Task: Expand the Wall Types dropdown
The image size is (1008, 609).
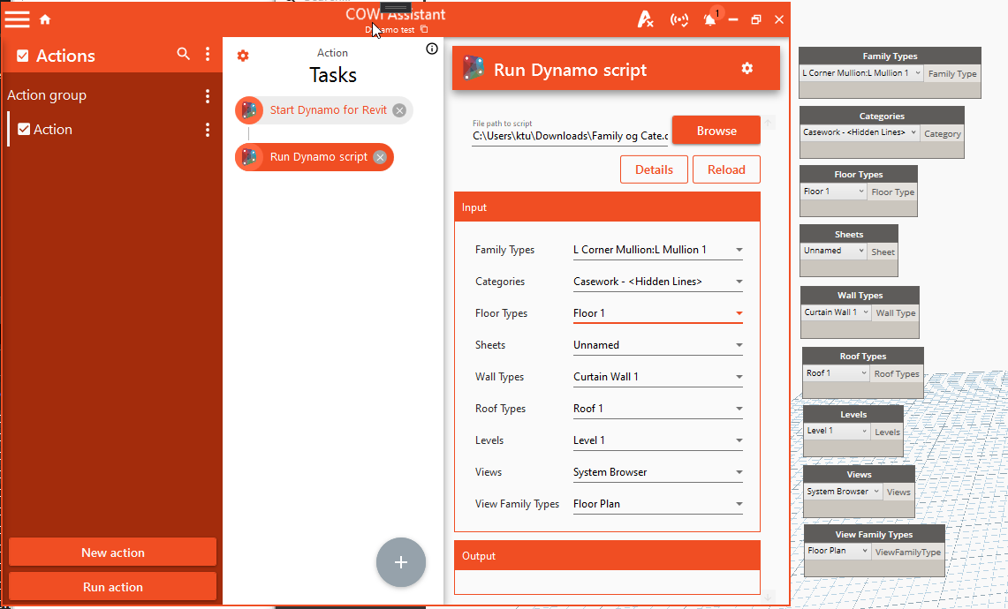Action: (657, 377)
